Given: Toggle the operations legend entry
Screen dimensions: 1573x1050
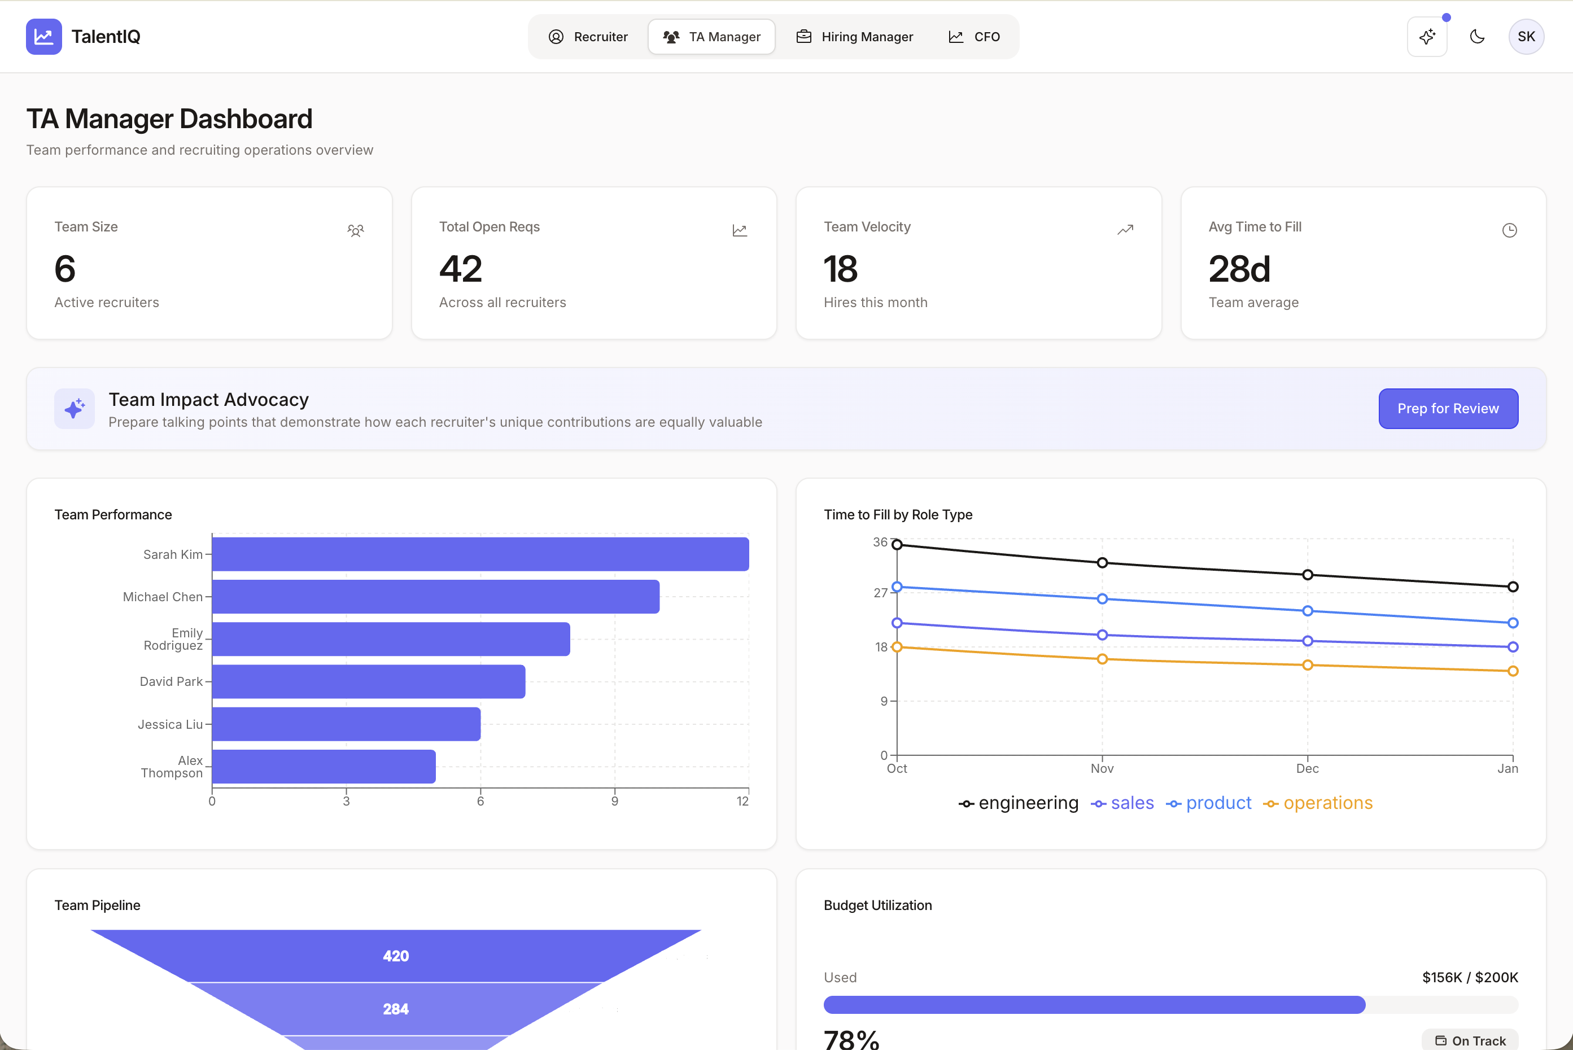Looking at the screenshot, I should click(x=1317, y=803).
